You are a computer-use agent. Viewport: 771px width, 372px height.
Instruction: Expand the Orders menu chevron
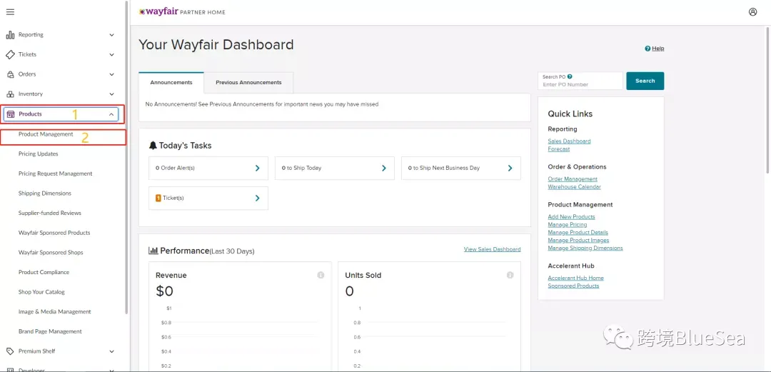point(111,74)
